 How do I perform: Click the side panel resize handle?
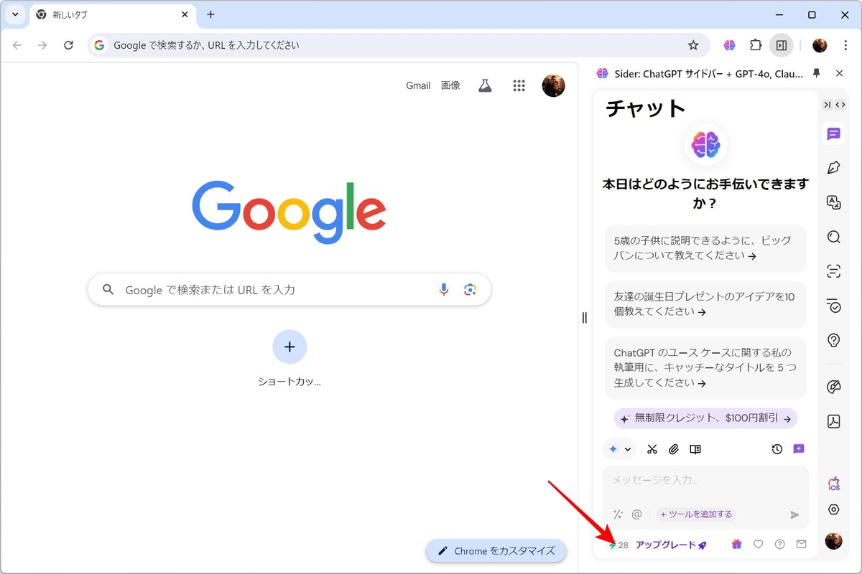(x=584, y=317)
